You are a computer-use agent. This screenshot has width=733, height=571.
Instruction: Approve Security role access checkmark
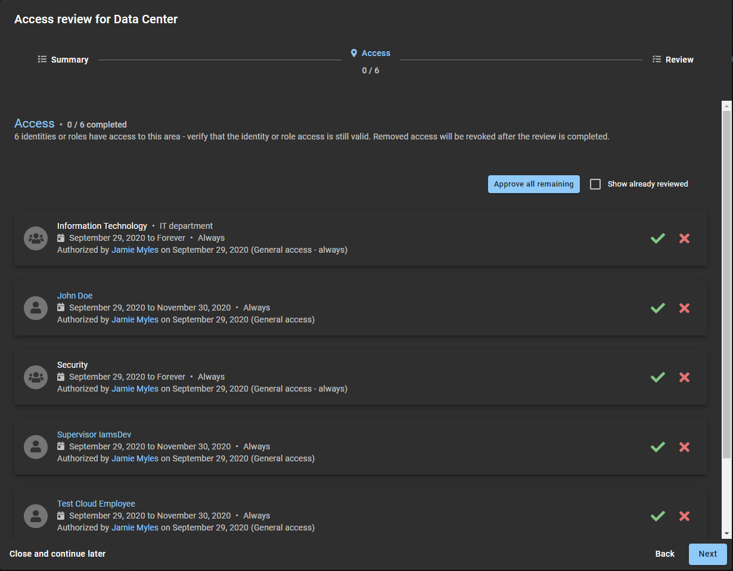pos(657,377)
